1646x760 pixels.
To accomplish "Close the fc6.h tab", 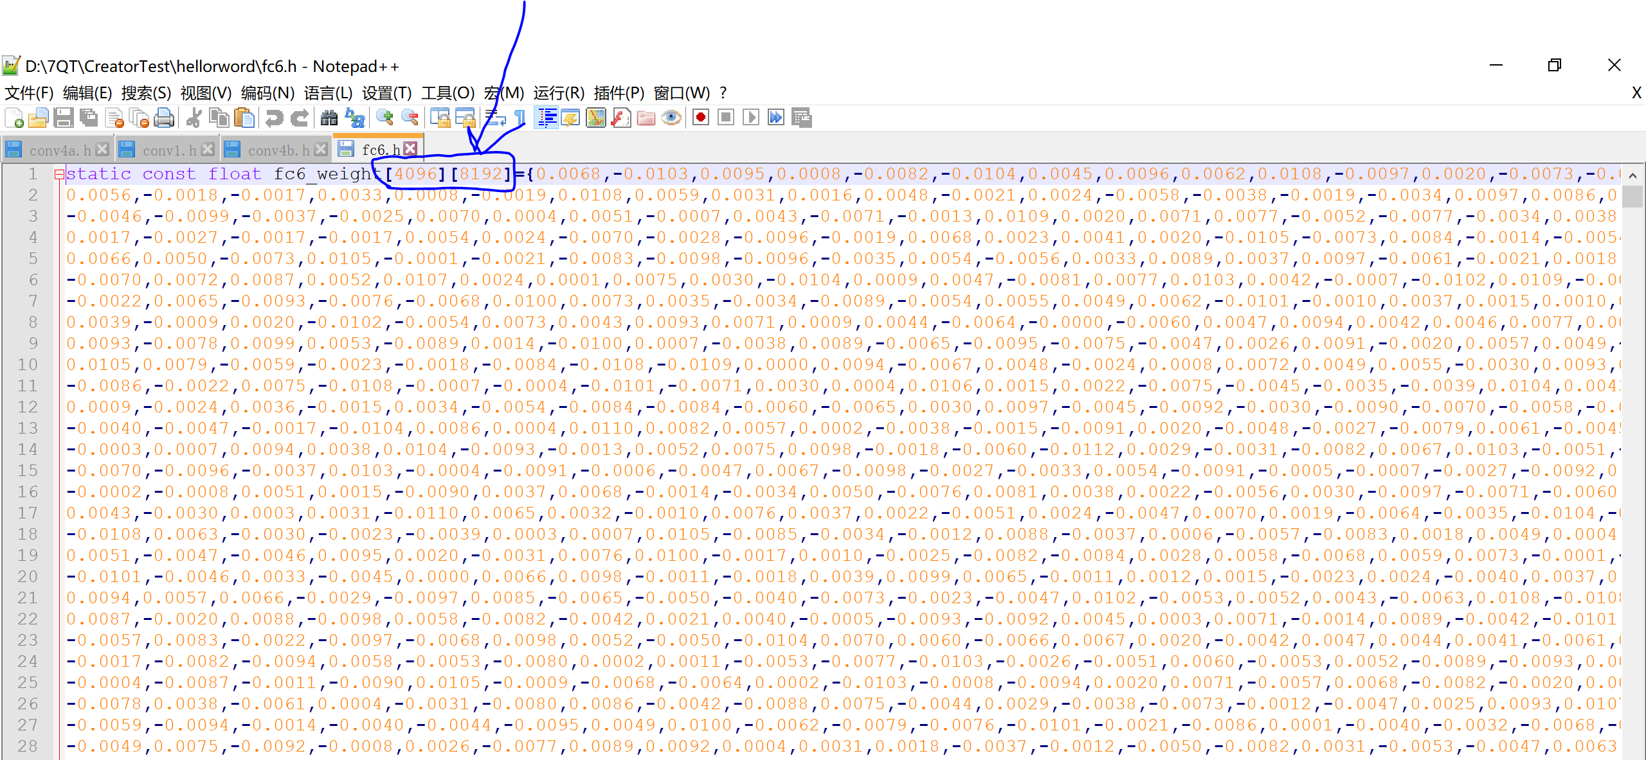I will coord(411,148).
